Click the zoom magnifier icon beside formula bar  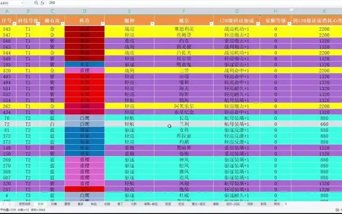point(36,3)
